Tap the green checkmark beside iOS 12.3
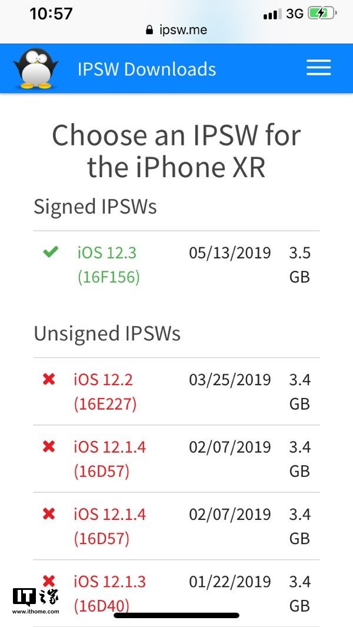This screenshot has width=353, height=627. (51, 253)
